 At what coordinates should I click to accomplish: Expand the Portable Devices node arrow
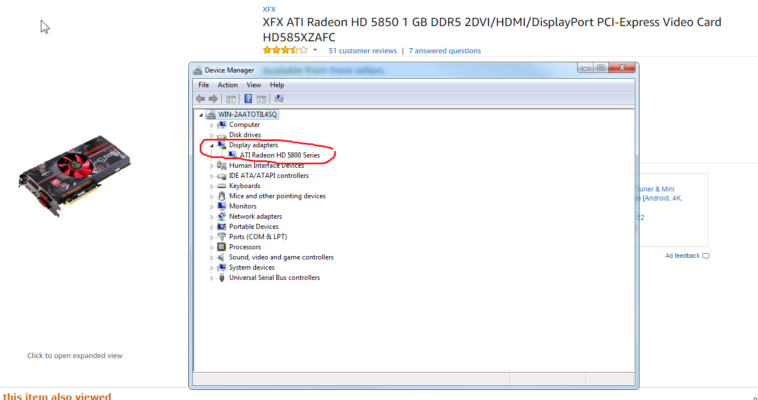pos(212,227)
